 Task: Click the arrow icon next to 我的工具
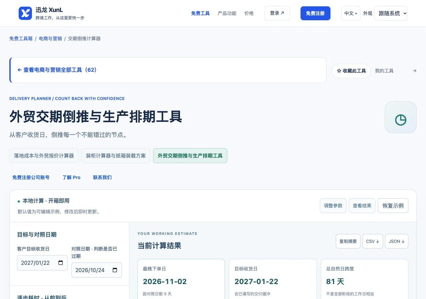414,71
